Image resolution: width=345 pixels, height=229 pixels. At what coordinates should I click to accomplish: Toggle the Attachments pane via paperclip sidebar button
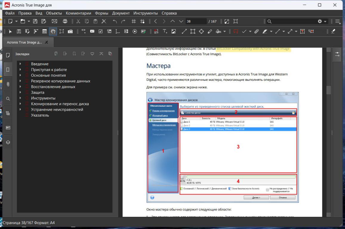[8, 84]
